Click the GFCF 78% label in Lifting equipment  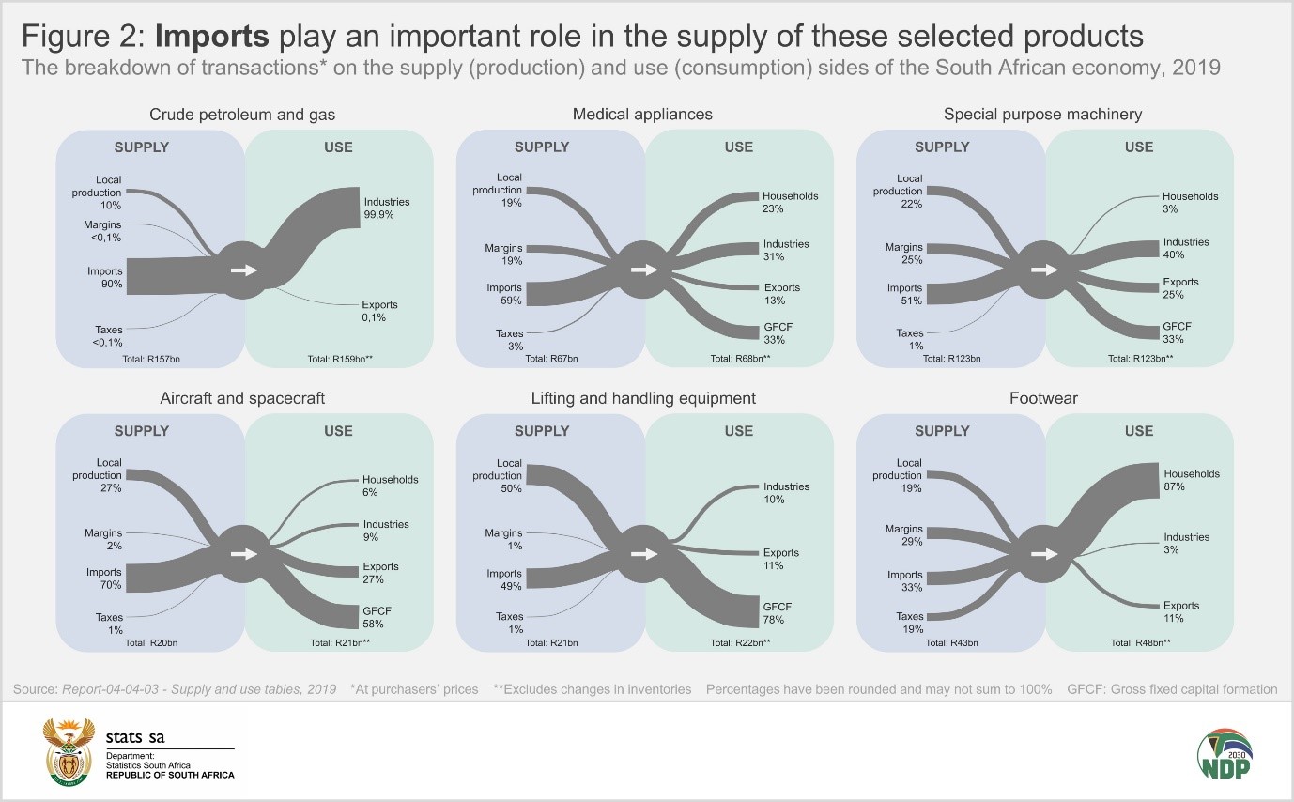click(x=774, y=613)
